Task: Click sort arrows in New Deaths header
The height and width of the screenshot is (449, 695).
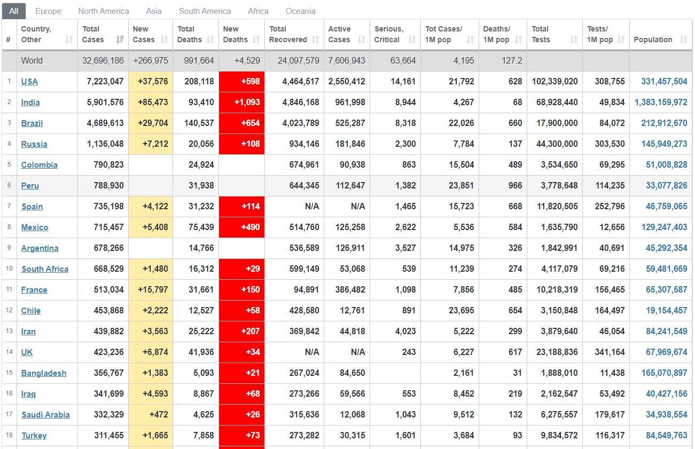Action: tap(256, 40)
